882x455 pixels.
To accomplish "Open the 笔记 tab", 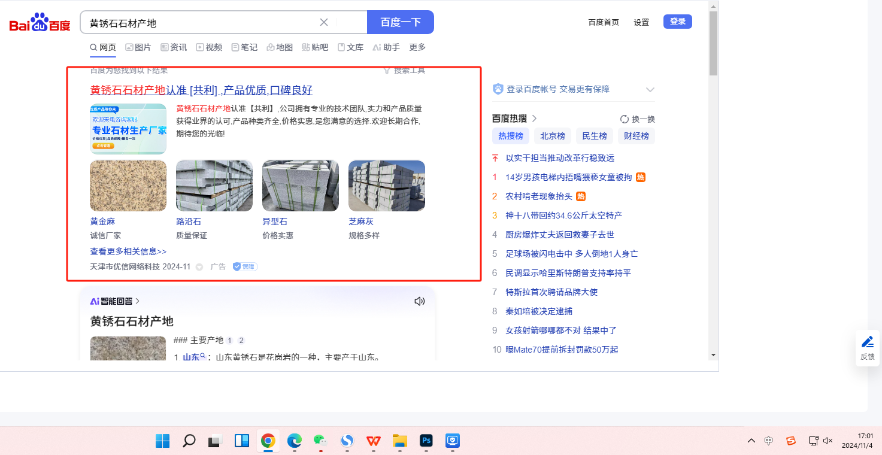I will [x=244, y=47].
